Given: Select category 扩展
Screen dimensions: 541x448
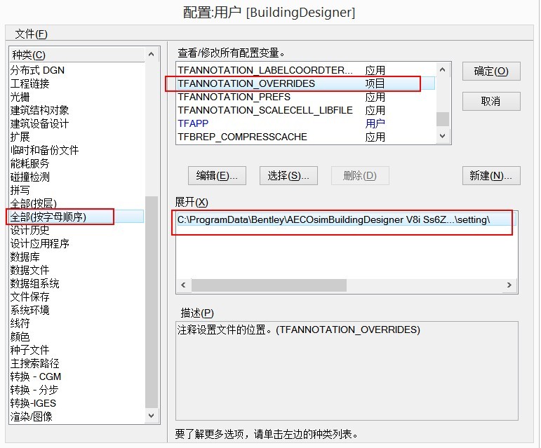Looking at the screenshot, I should 76,137.
